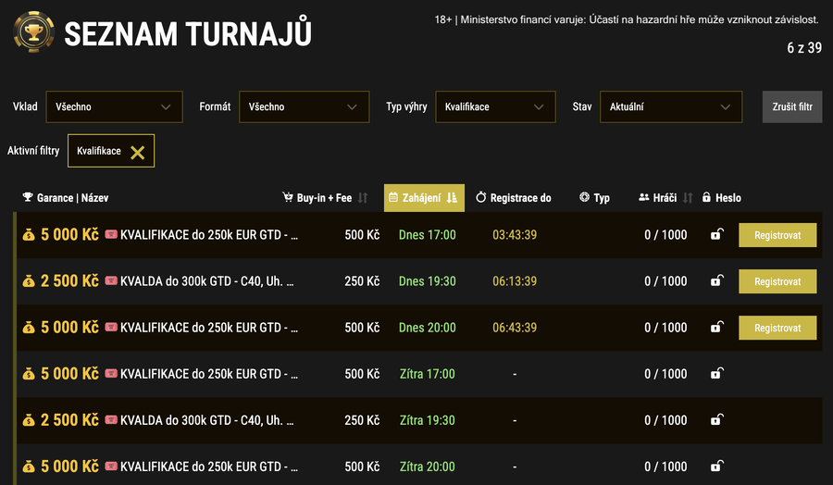Image resolution: width=833 pixels, height=485 pixels.
Task: Click 0 / 1000 players in Dnes 17:00 row
Action: [x=665, y=235]
